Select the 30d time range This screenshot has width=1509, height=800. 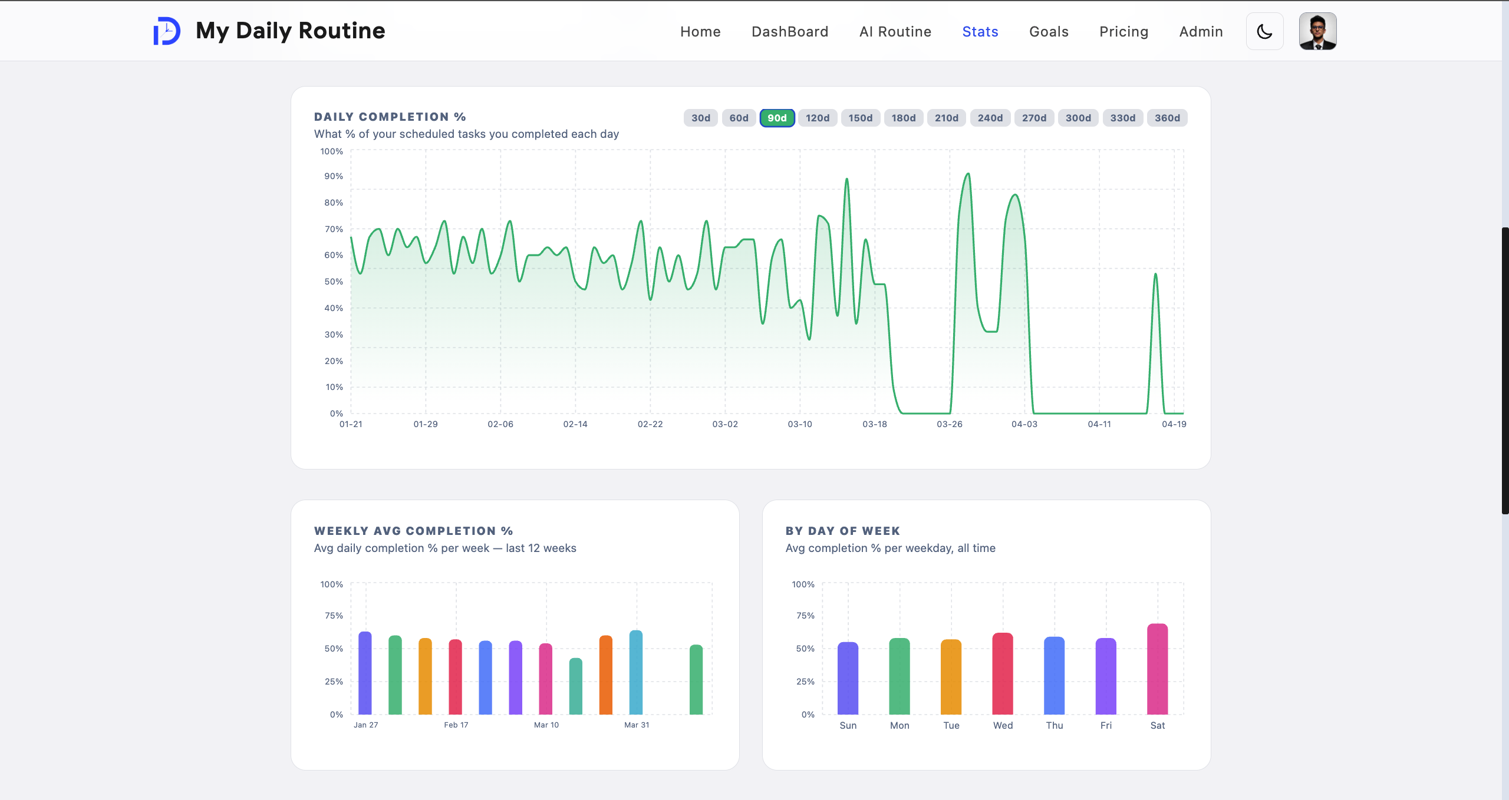(700, 118)
